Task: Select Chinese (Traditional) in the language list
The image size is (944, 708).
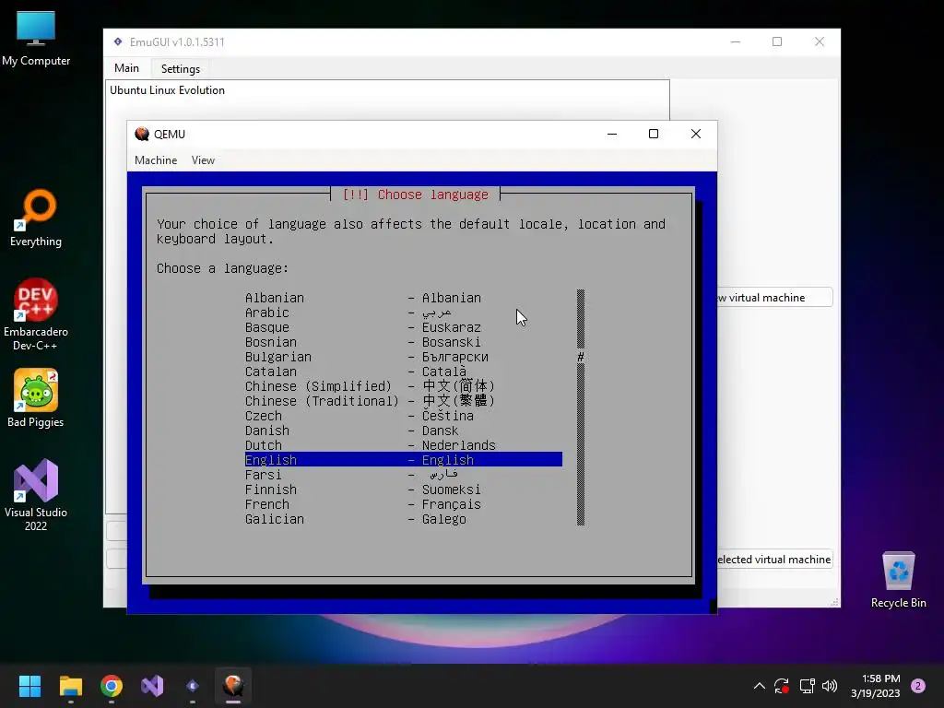Action: point(404,401)
